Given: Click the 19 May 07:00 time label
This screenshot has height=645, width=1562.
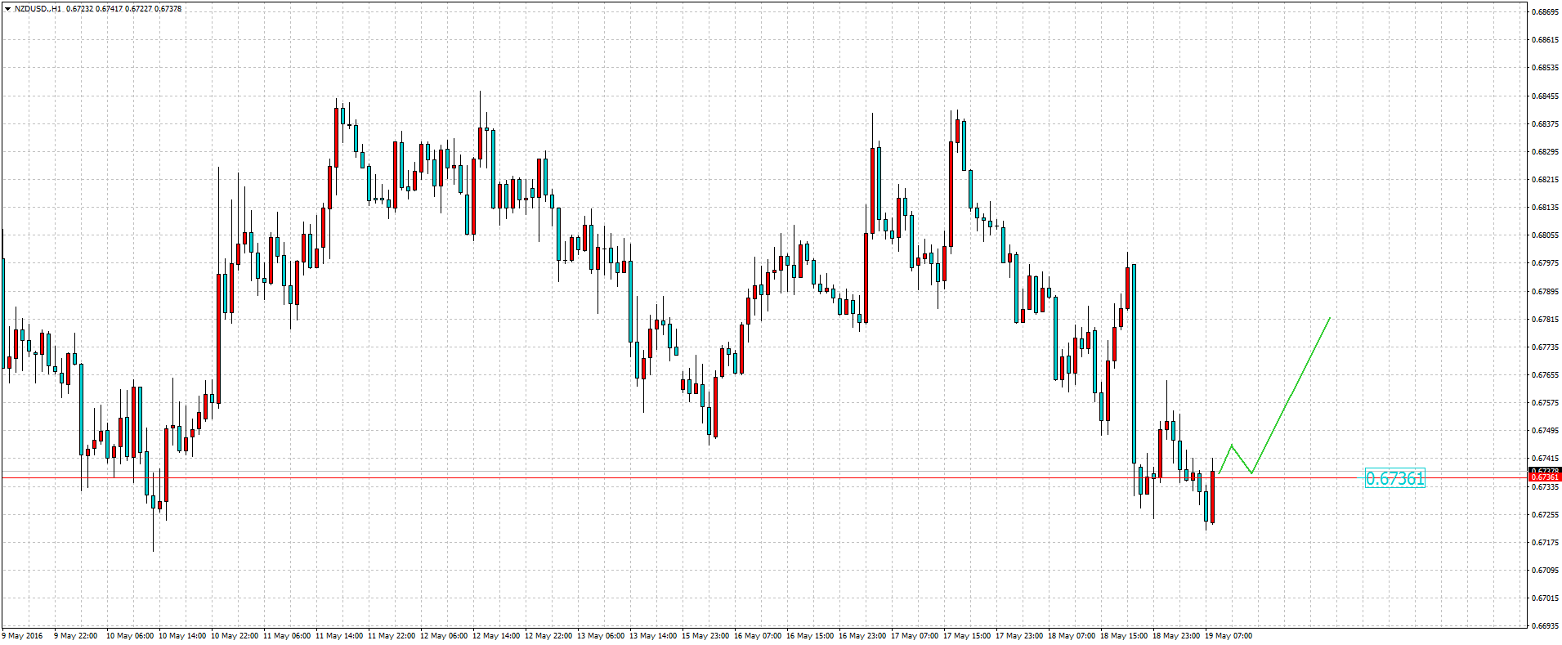Looking at the screenshot, I should [1228, 636].
